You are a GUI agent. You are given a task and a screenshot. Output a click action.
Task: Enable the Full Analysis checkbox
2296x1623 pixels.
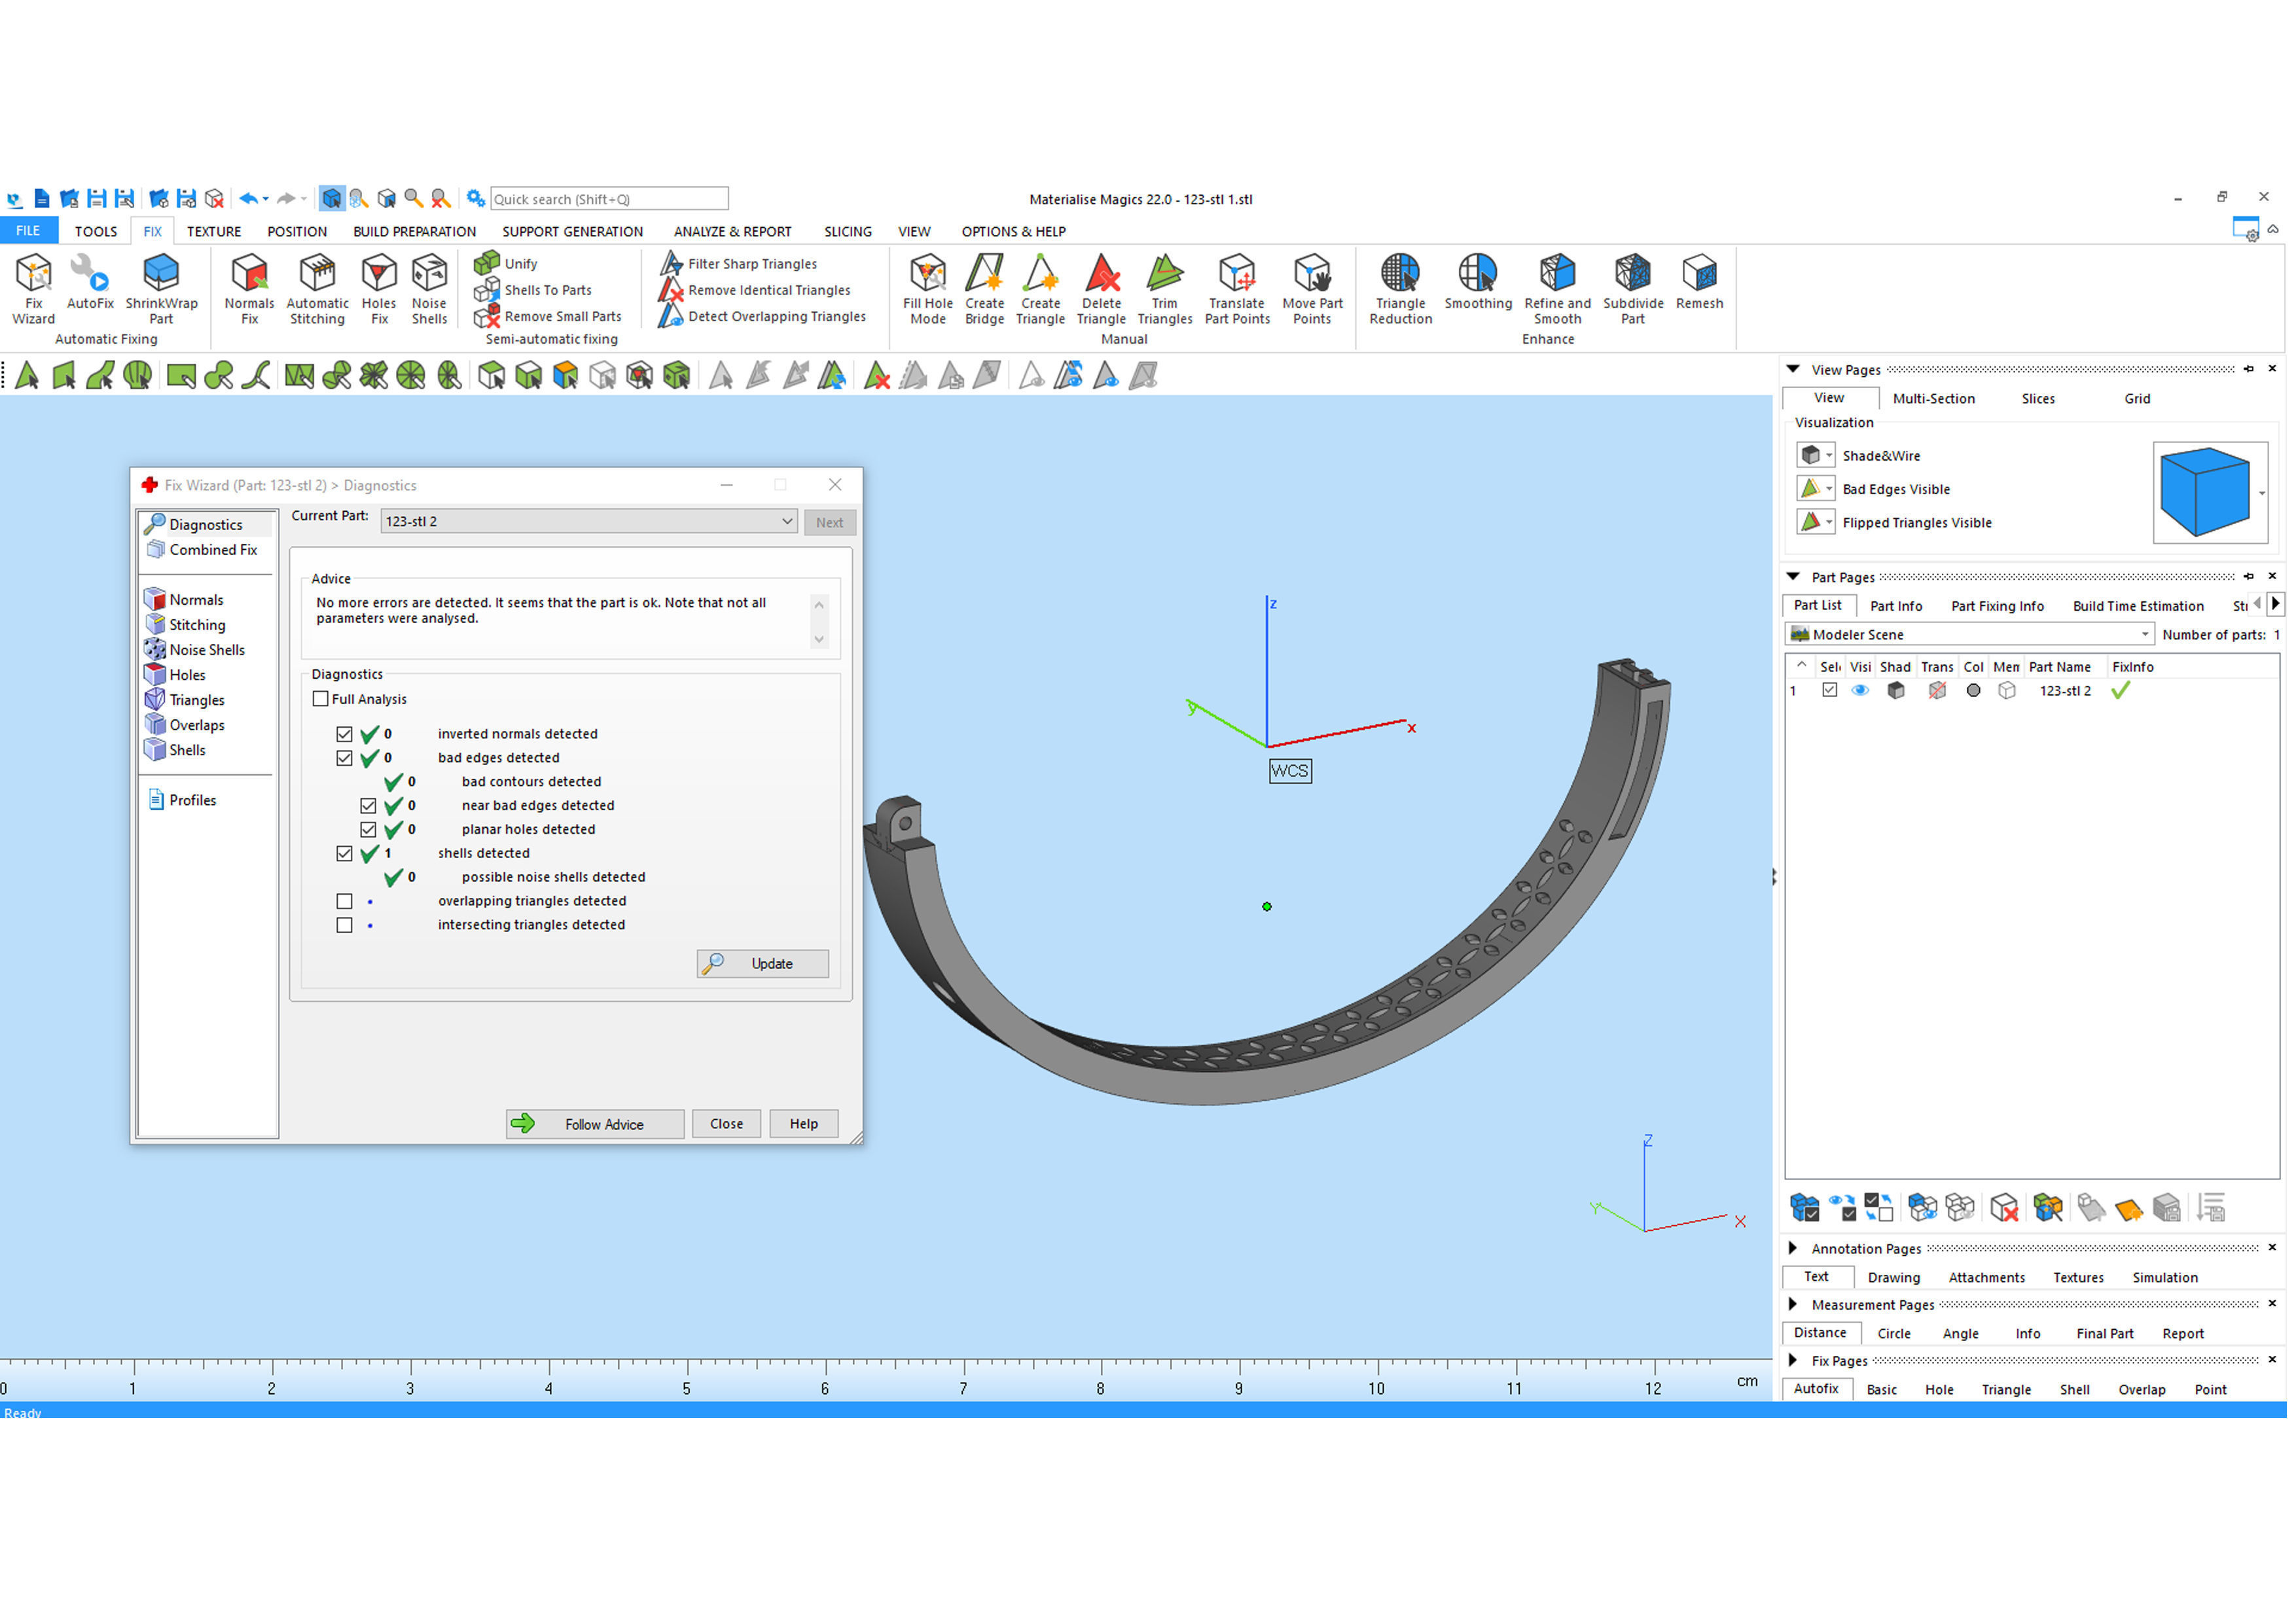click(x=321, y=700)
